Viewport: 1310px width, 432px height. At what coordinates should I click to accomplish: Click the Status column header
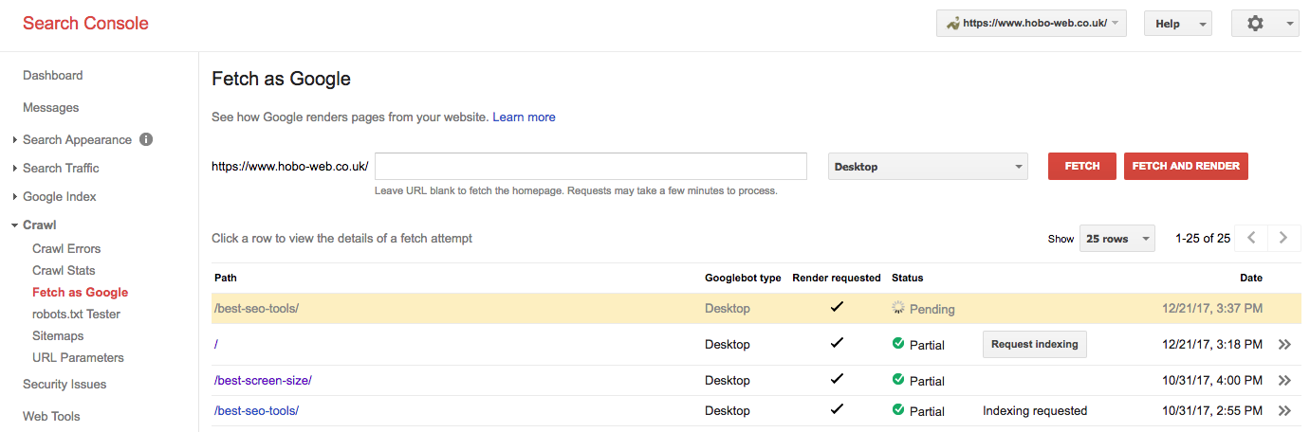(907, 278)
